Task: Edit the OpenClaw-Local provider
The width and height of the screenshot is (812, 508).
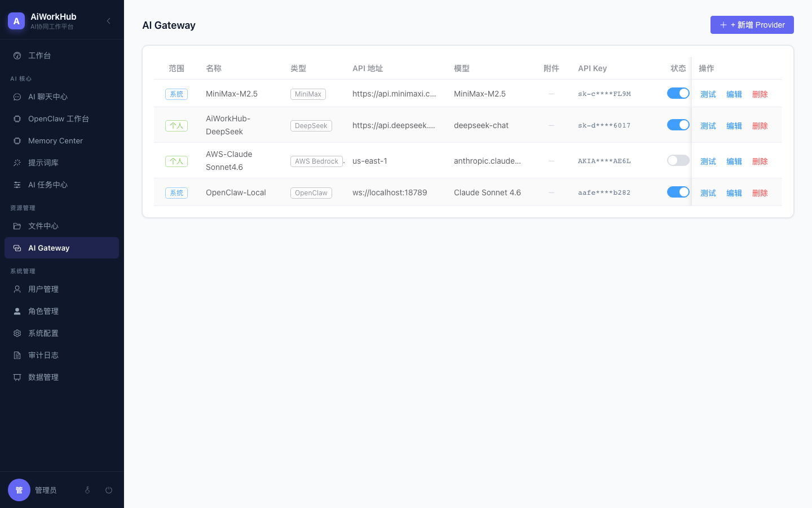Action: coord(734,193)
